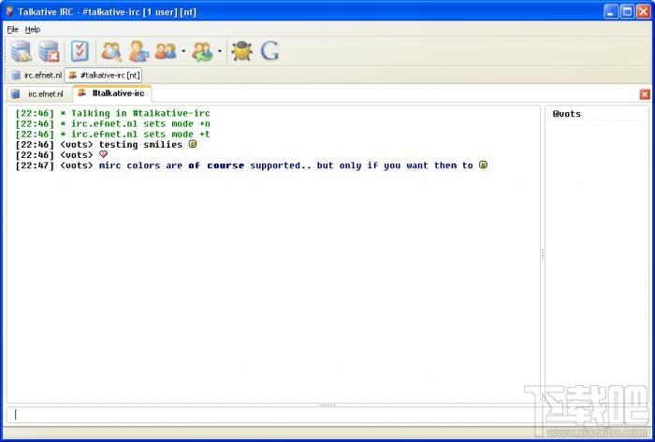Click the bold 'of course' text

216,165
